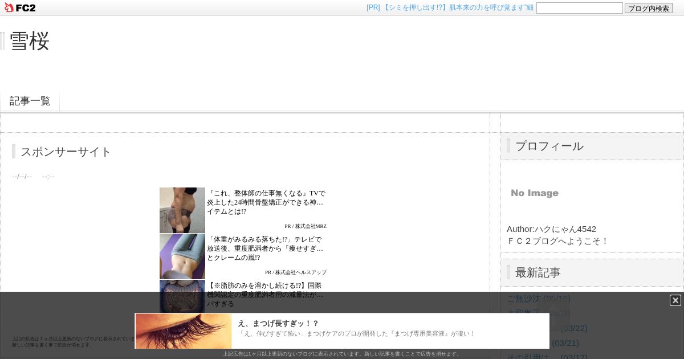The image size is (684, 359).
Task: Open the スポンサーサイト post heading
Action: coord(66,152)
